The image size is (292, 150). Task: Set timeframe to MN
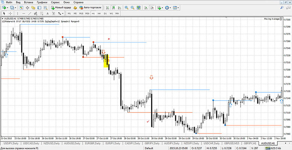point(117,13)
